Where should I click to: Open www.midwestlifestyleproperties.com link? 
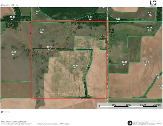pyautogui.click(x=16, y=124)
